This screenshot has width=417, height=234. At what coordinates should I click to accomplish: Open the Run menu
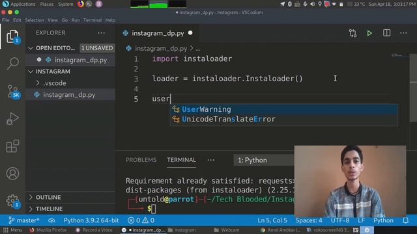[76, 20]
